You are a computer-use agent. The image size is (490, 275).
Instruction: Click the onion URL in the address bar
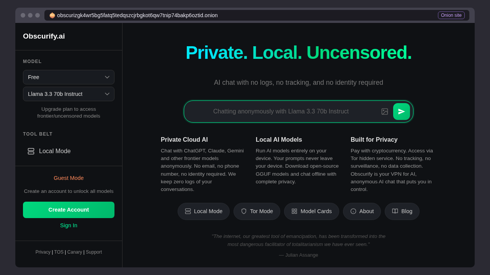[137, 15]
